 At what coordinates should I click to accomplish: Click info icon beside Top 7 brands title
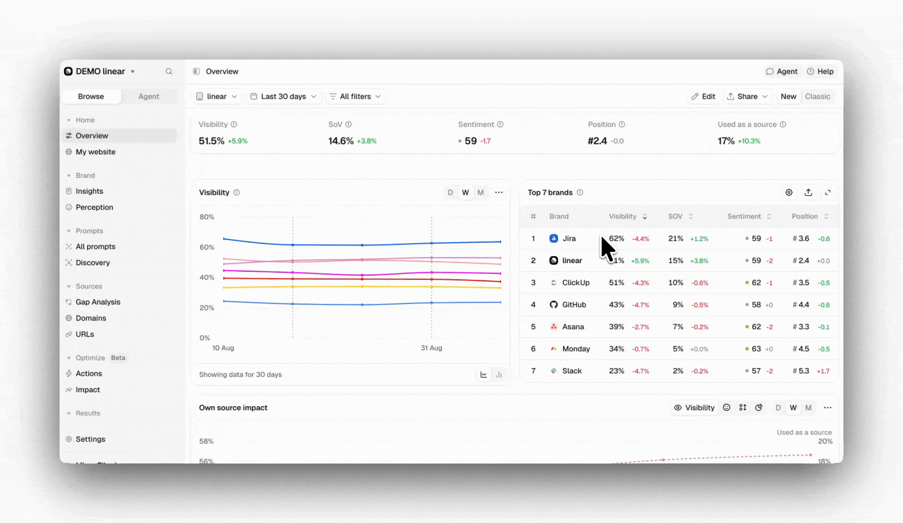[x=580, y=192]
